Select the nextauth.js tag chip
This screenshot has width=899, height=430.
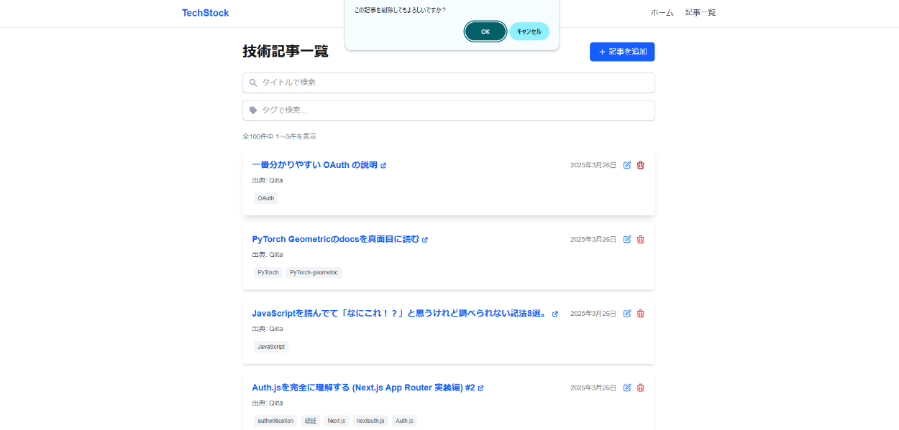pos(370,421)
